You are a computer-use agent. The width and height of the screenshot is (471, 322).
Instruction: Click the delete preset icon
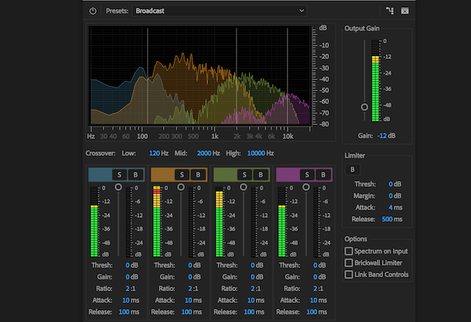pyautogui.click(x=405, y=11)
